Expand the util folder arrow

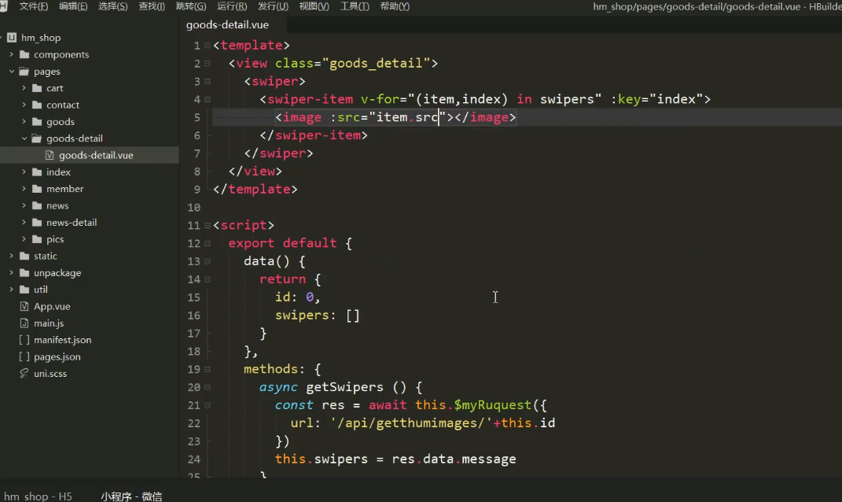[x=11, y=289]
